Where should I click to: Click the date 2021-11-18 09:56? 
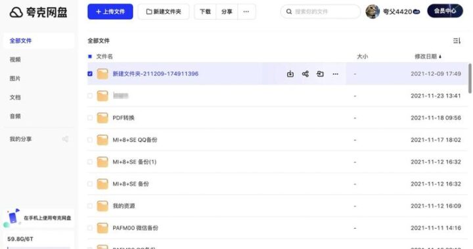pyautogui.click(x=436, y=118)
